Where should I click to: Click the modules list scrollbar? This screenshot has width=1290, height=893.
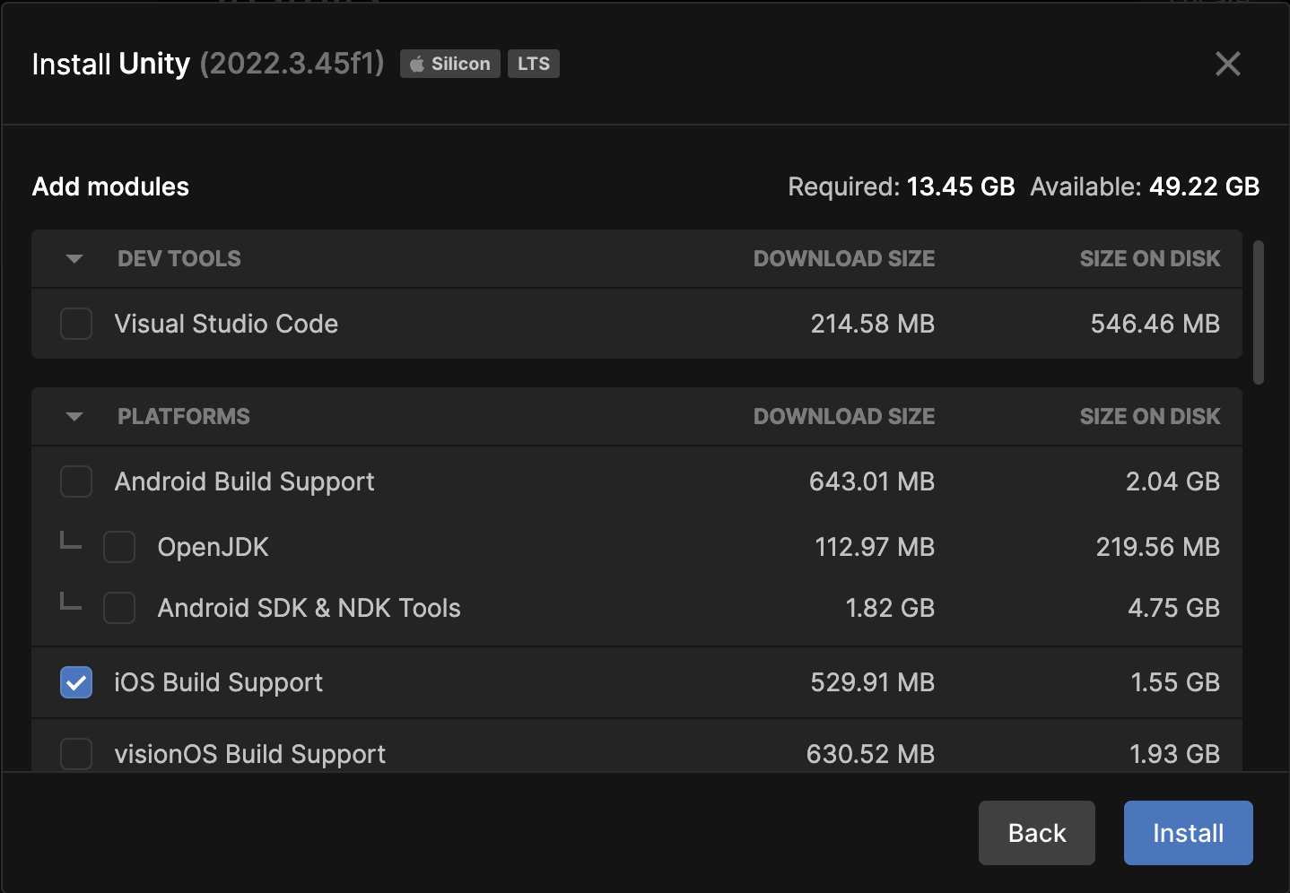1259,312
